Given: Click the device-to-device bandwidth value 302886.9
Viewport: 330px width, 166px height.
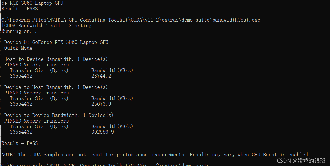Looking at the screenshot, I should [x=103, y=132].
